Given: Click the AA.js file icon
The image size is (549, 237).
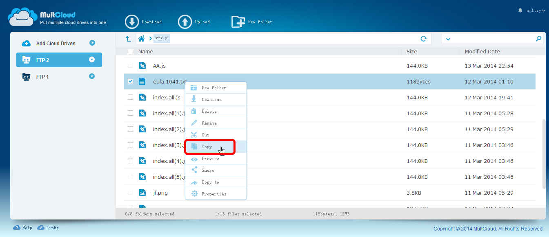Looking at the screenshot, I should (x=142, y=66).
